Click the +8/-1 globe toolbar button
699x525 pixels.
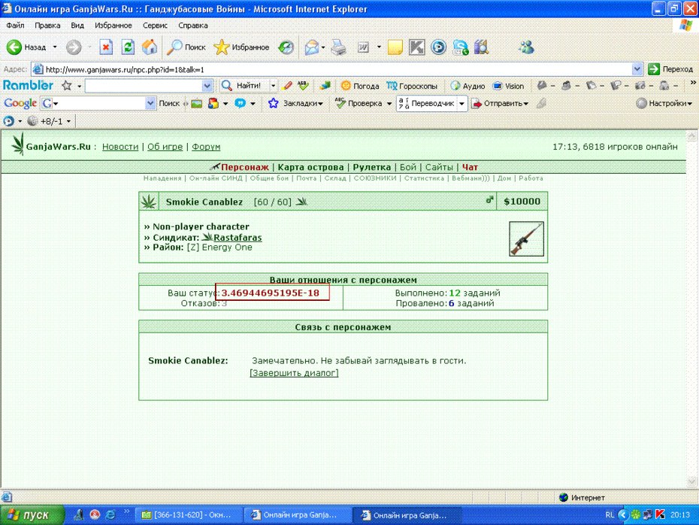(49, 121)
